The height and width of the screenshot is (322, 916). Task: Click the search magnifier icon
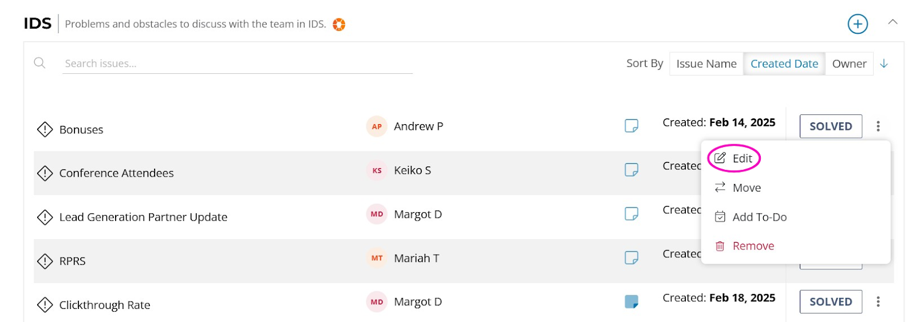point(40,63)
